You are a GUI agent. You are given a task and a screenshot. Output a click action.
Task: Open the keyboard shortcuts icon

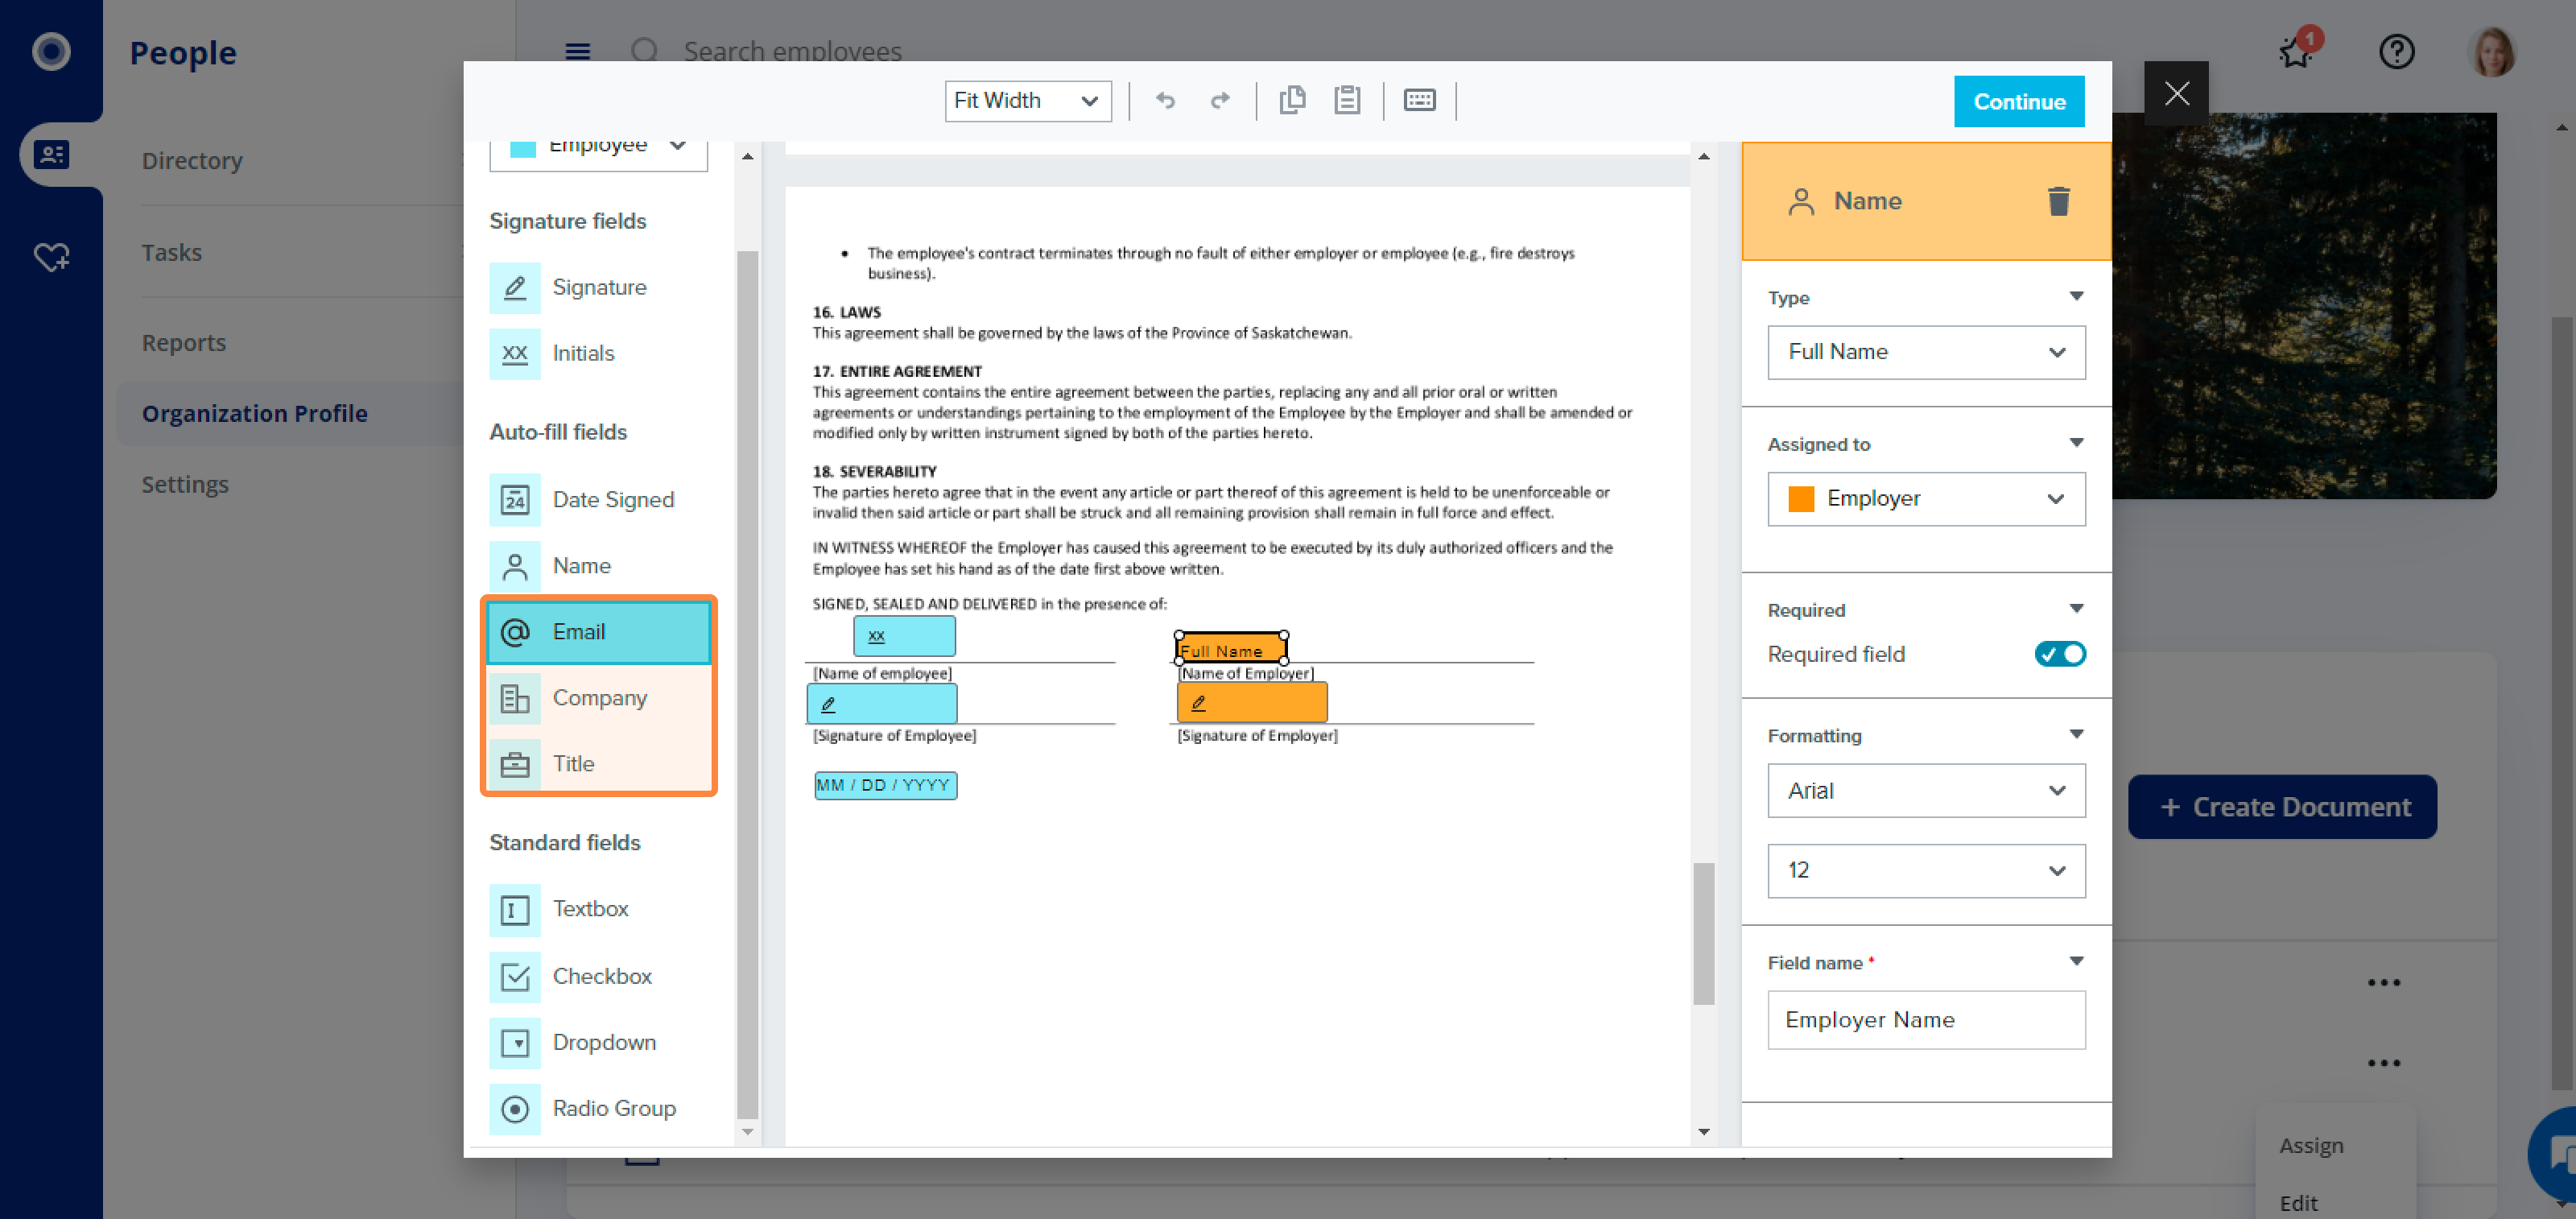point(1419,100)
